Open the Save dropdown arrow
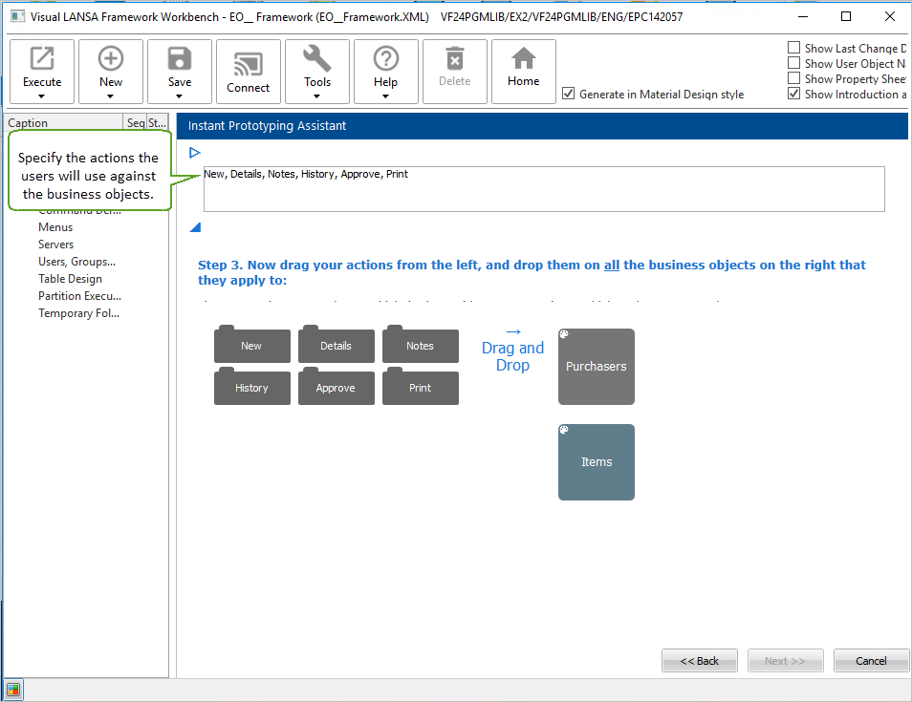The image size is (912, 702). pos(179,96)
